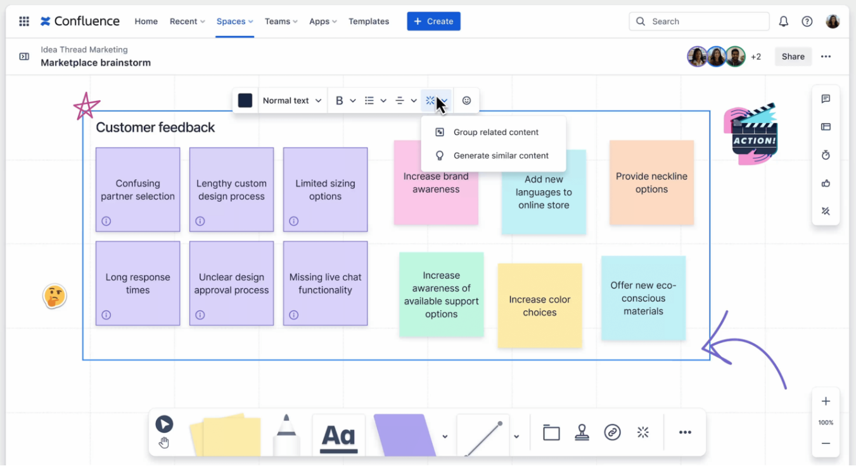Click the info icon on Missing live chat functionality
Viewport: 856px width, 466px height.
click(x=294, y=315)
